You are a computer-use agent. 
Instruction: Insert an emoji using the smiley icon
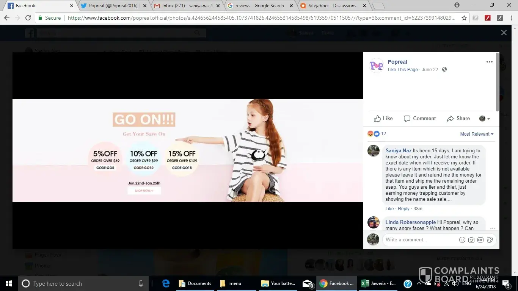tap(462, 240)
